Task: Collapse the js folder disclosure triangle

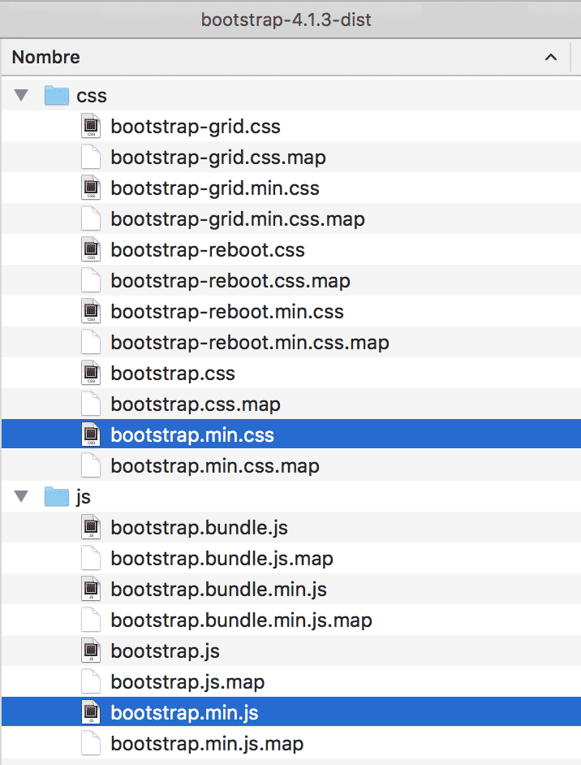Action: pos(20,496)
